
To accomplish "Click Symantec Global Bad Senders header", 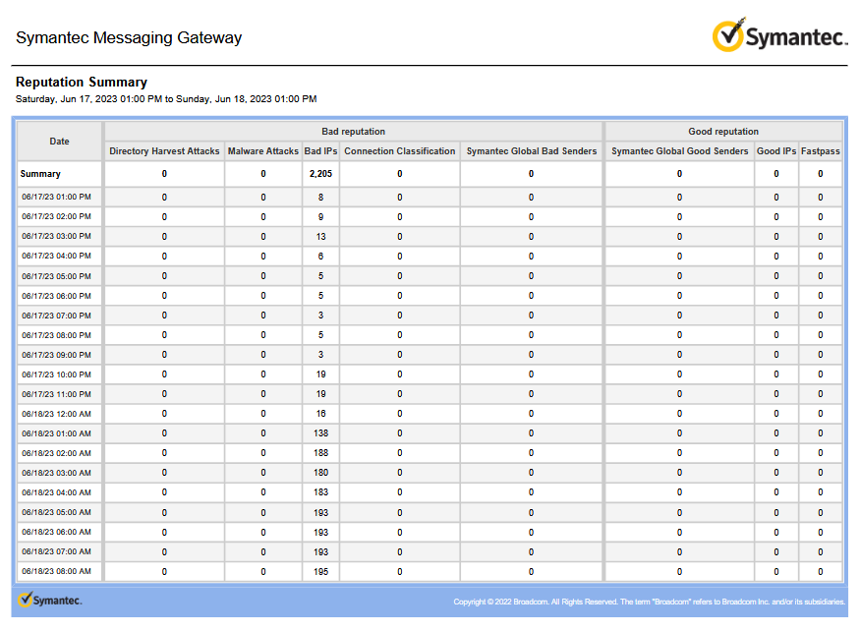I will click(x=531, y=150).
